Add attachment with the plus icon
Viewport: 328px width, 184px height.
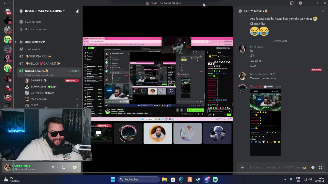tap(242, 167)
